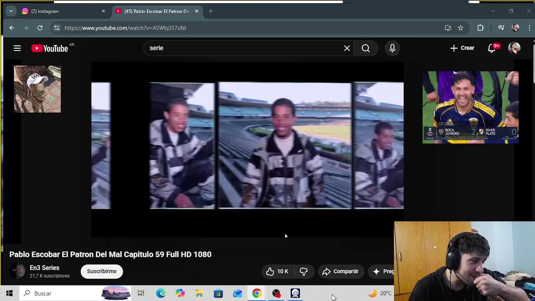Screen dimensions: 535x301
Task: Go back to the previous page
Action: (12, 28)
